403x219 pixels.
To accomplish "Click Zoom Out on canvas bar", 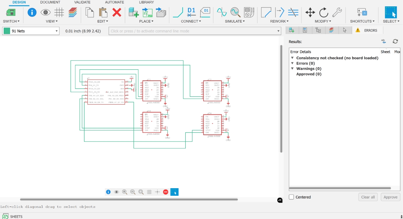I will click(x=133, y=192).
